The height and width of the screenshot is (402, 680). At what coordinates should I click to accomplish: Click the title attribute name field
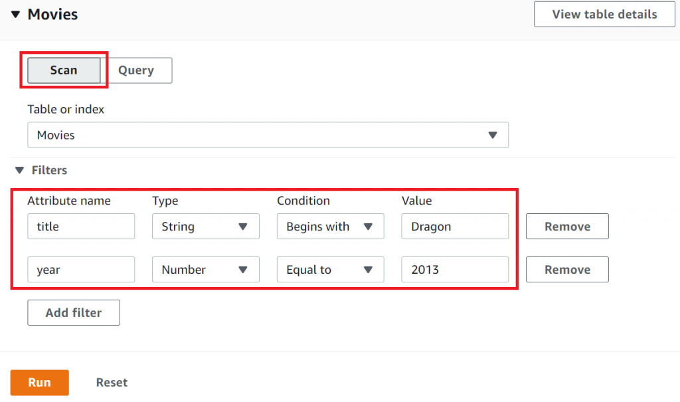tap(81, 227)
